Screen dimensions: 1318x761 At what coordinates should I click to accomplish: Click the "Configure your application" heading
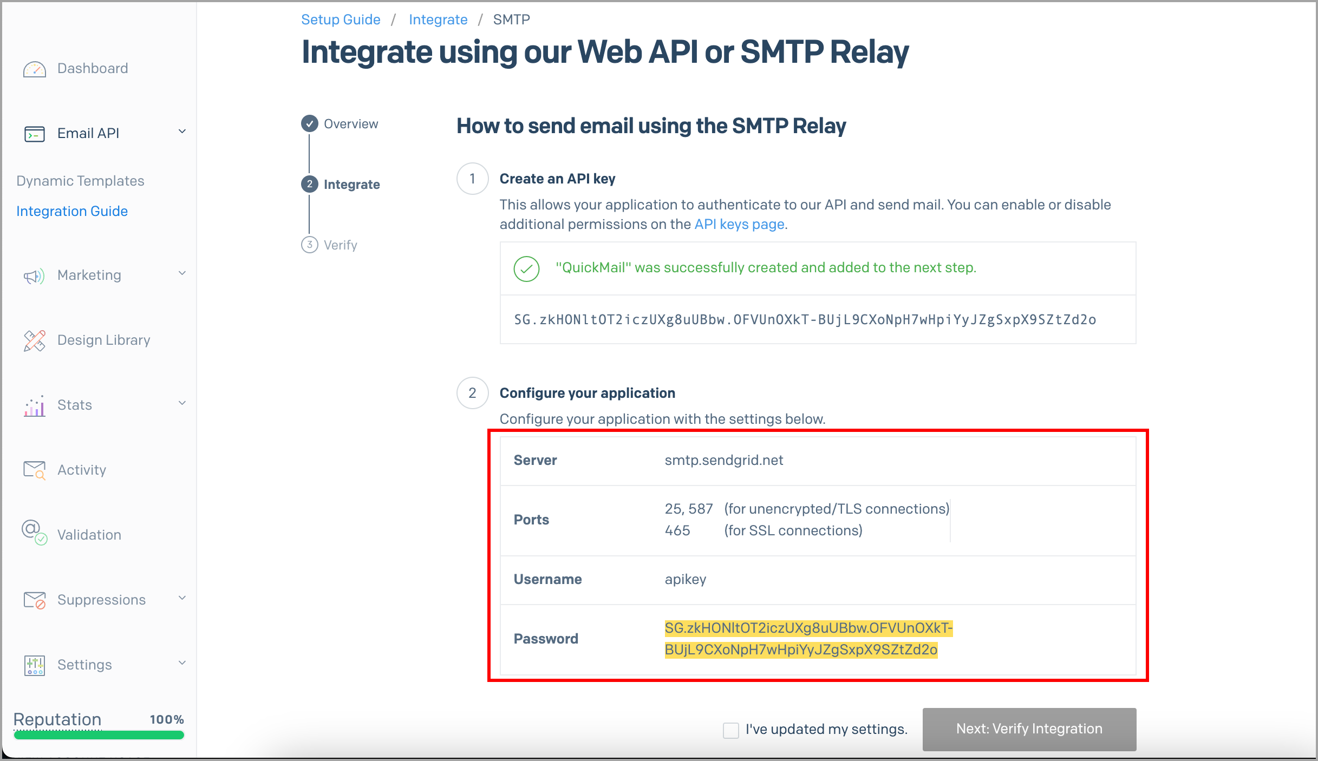[x=588, y=393]
